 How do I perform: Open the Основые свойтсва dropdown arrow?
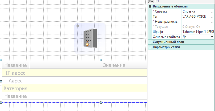coord(212,37)
